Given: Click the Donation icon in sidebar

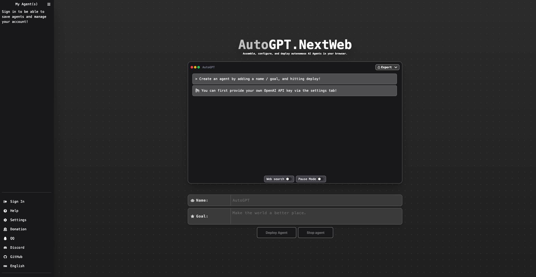Looking at the screenshot, I should 5,229.
